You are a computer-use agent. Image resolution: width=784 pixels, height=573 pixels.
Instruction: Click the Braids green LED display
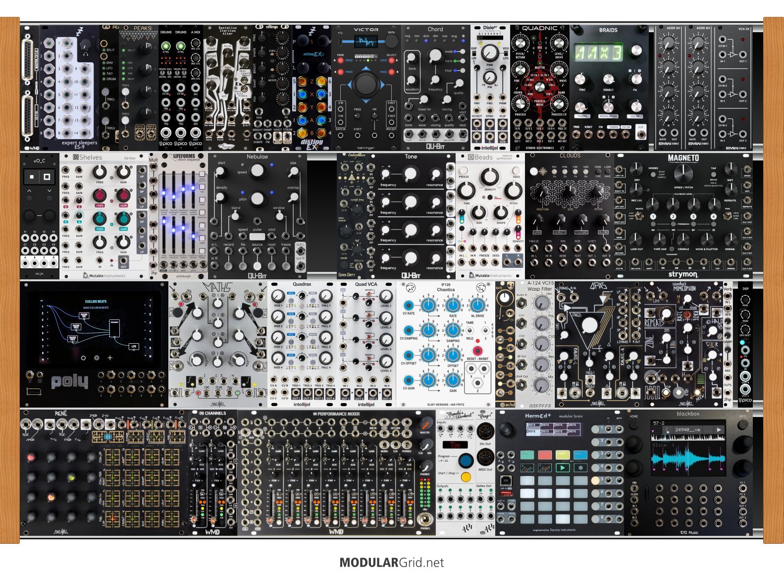(597, 52)
